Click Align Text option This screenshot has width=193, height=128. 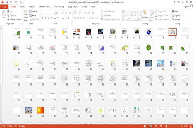106,15
